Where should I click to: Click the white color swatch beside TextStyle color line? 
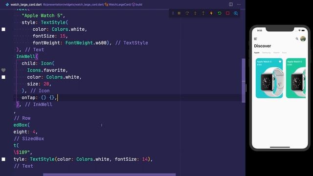coord(3,29)
